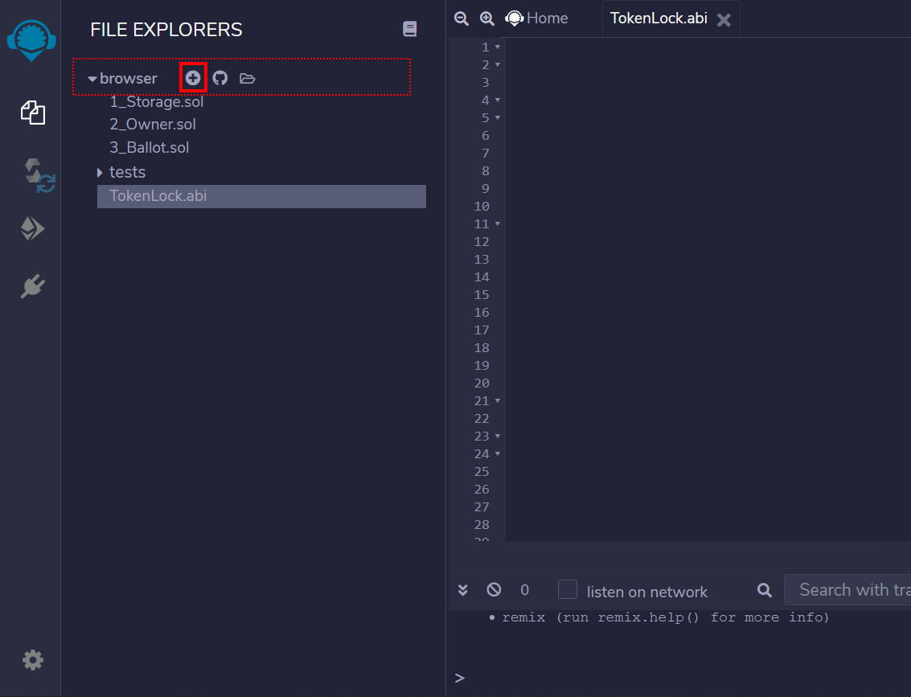This screenshot has height=697, width=911.
Task: Enable listen on network checkbox
Action: (568, 589)
